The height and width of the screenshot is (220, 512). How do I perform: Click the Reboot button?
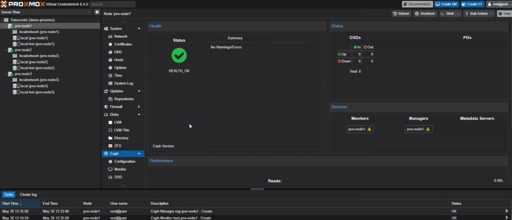click(x=401, y=13)
